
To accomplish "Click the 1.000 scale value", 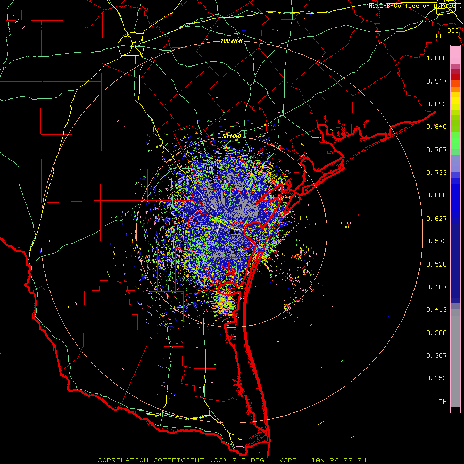I will 437,58.
